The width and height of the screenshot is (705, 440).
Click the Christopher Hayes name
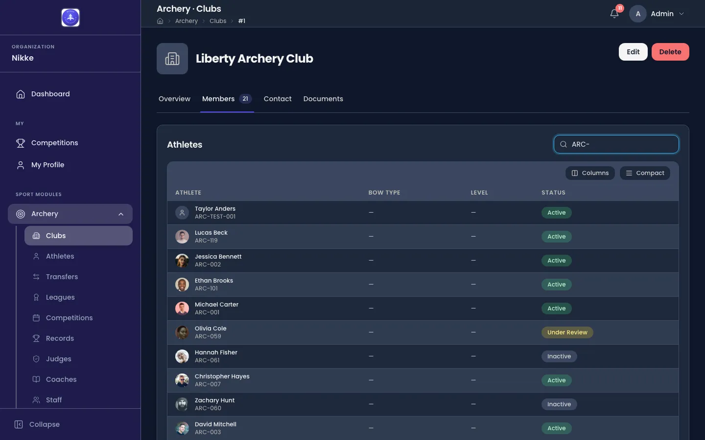click(222, 376)
